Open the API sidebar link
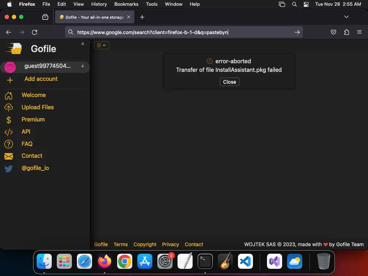This screenshot has width=368, height=276. (x=26, y=132)
